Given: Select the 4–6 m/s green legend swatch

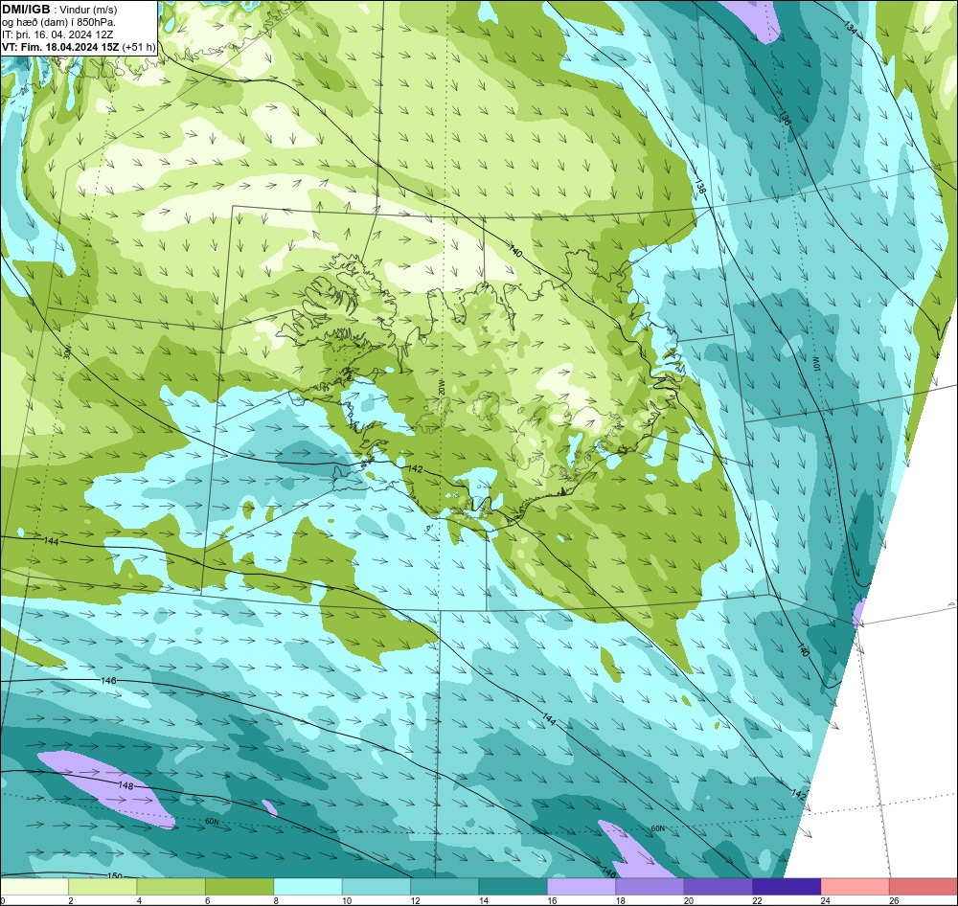Looking at the screenshot, I should click(171, 886).
